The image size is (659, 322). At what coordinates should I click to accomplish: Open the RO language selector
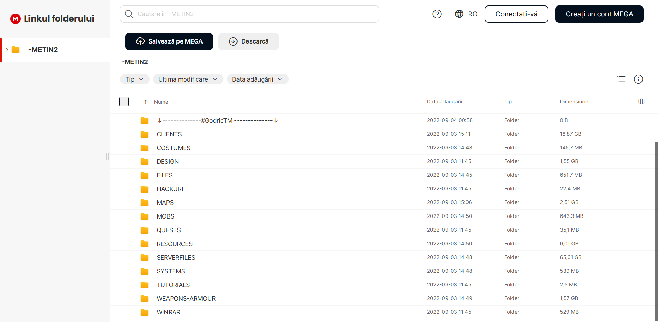pyautogui.click(x=473, y=14)
